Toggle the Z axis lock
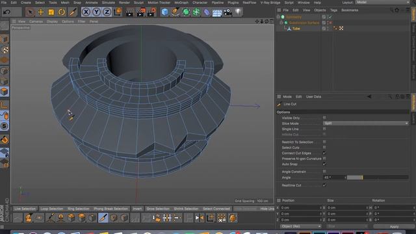Screen dimensions: 416x234 point(107,12)
